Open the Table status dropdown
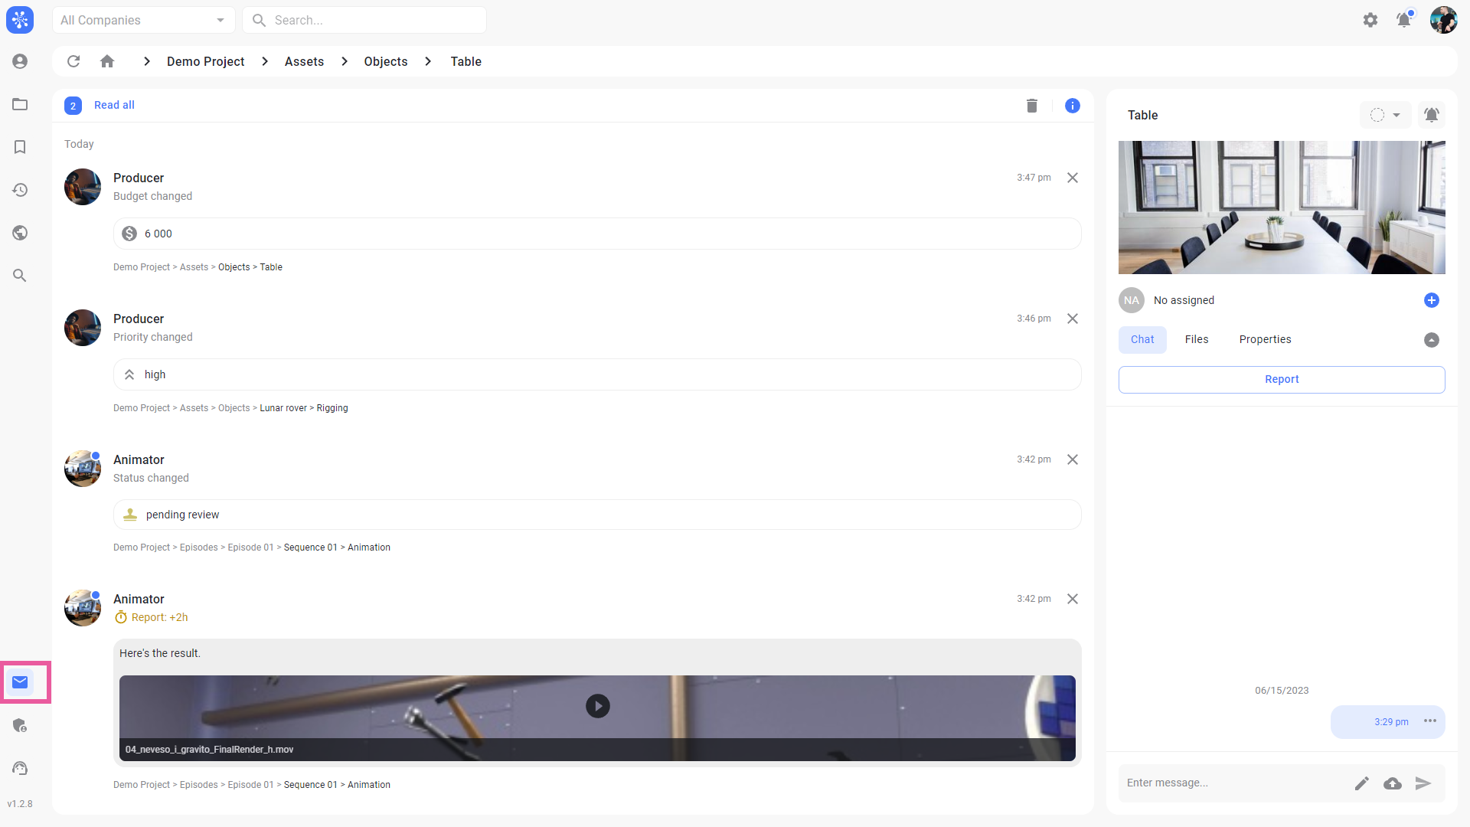The image size is (1470, 827). pyautogui.click(x=1385, y=115)
